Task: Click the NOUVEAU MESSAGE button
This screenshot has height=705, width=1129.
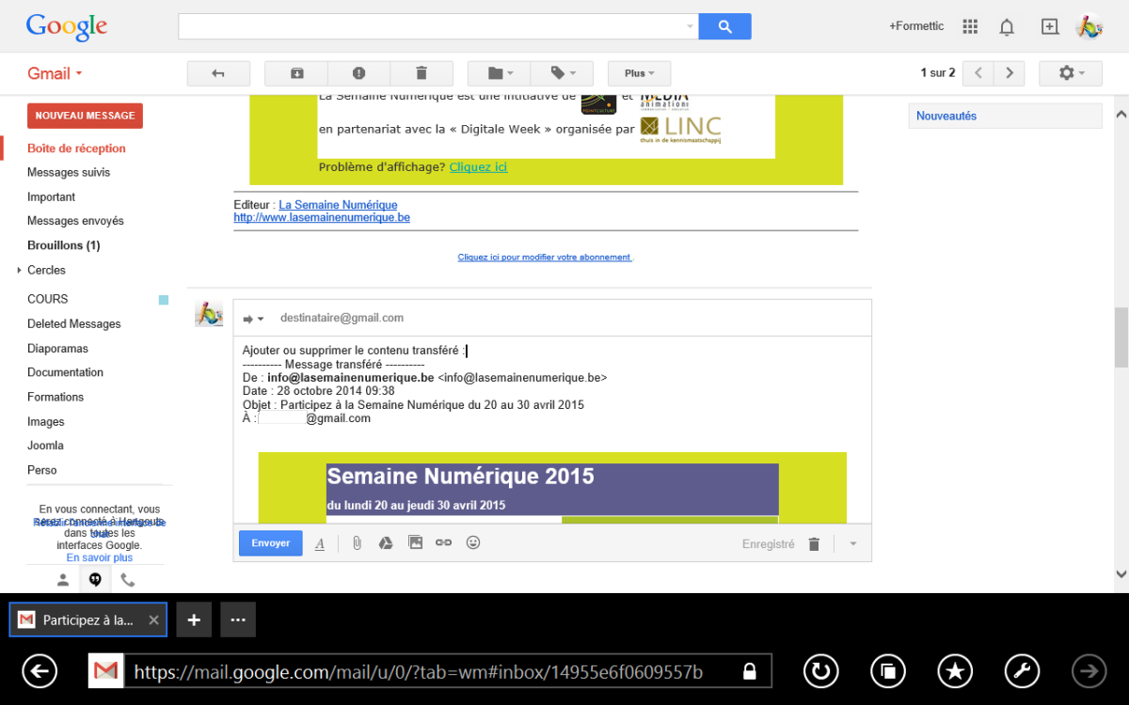Action: pos(85,116)
